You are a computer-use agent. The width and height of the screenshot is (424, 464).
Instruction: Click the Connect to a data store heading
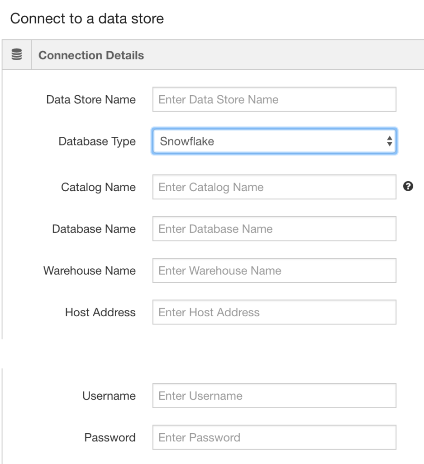point(87,18)
